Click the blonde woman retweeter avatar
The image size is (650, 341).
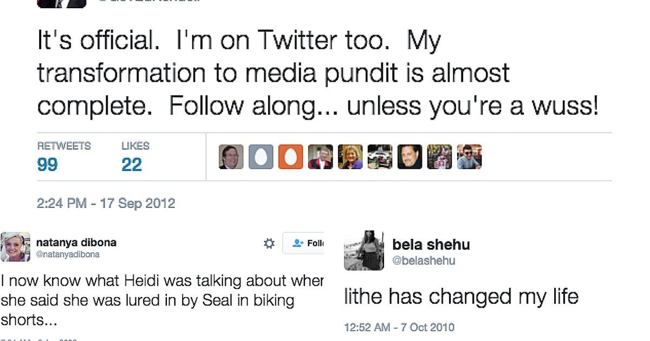pyautogui.click(x=350, y=157)
